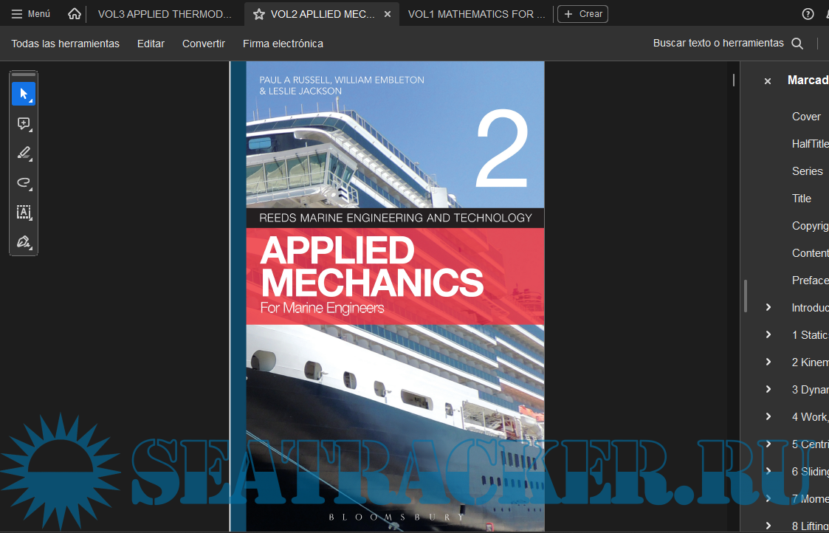Close the VOL2 Applied Mechanics tab

coord(388,14)
